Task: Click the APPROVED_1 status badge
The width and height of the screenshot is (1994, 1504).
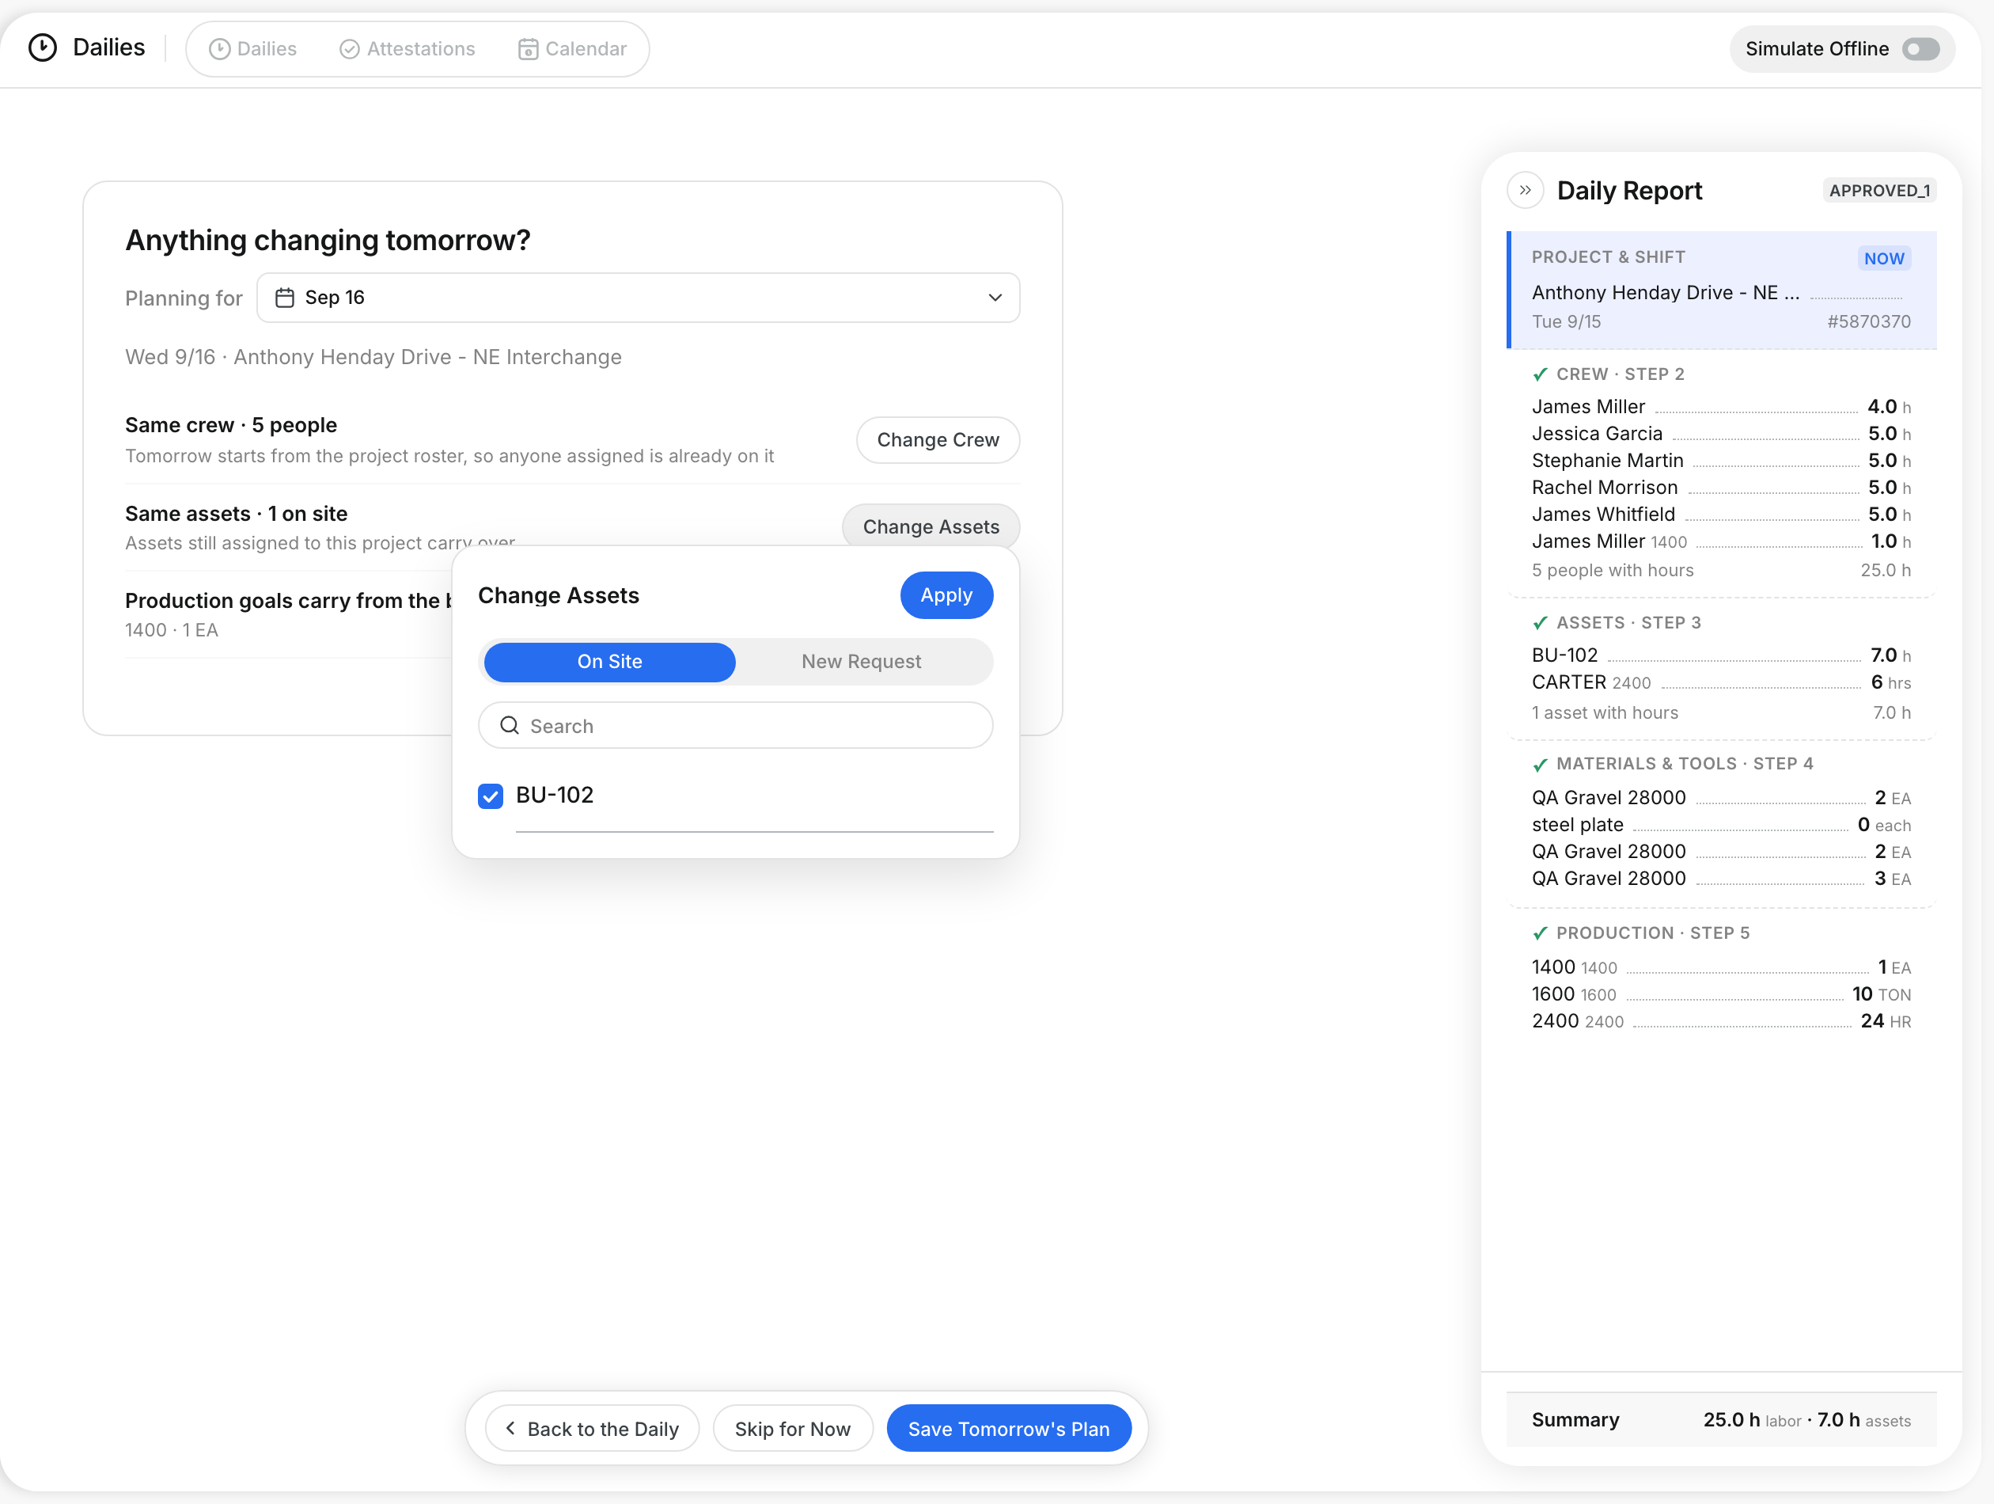Action: [1878, 190]
